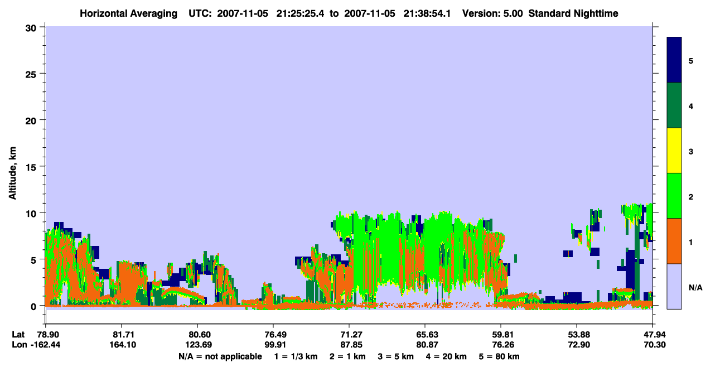Click the y-axis tick label 10
This screenshot has height=372, width=725.
tap(32, 213)
